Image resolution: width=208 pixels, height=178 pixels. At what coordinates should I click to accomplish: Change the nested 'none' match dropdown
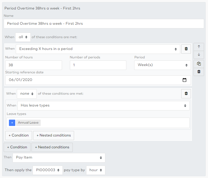coord(27,94)
